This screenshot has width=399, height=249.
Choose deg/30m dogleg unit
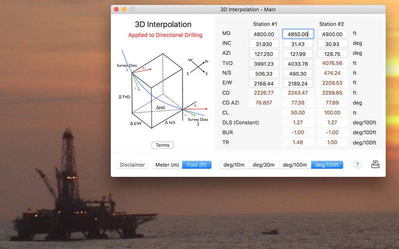(264, 165)
